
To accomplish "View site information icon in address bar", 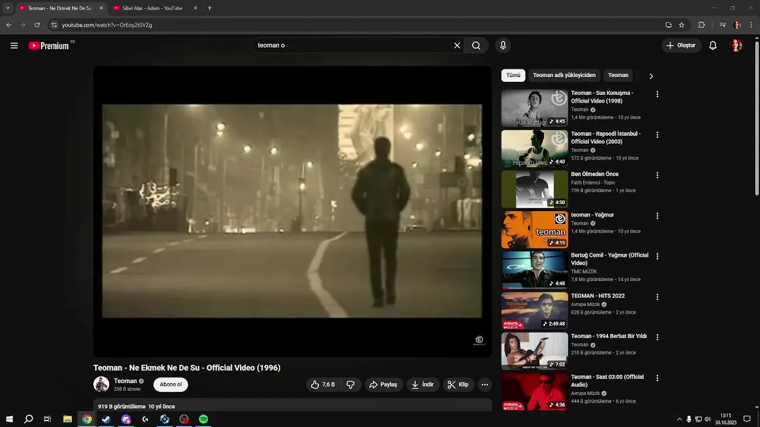I will pos(54,25).
